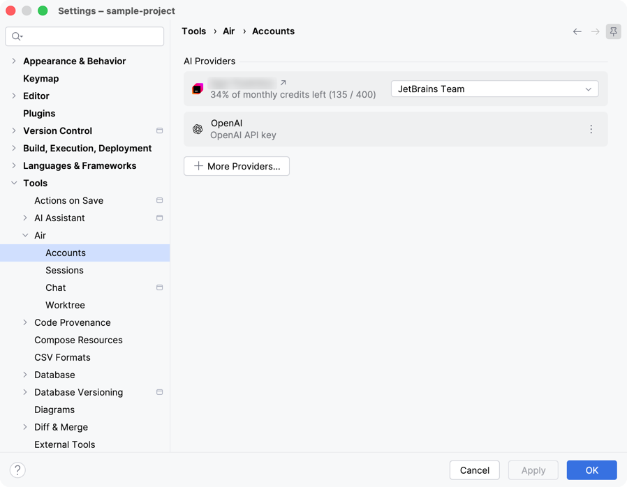Click the Cancel button

(475, 470)
